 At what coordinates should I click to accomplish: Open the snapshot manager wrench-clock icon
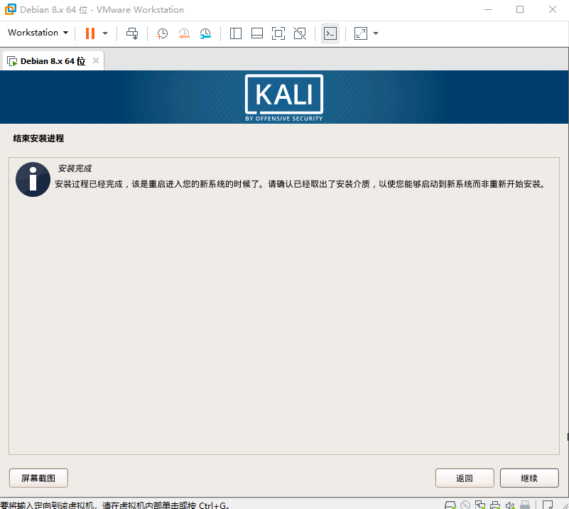pos(205,33)
